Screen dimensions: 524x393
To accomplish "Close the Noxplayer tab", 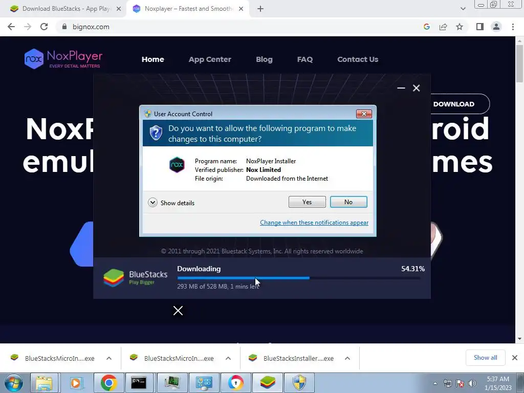I will coord(241,9).
